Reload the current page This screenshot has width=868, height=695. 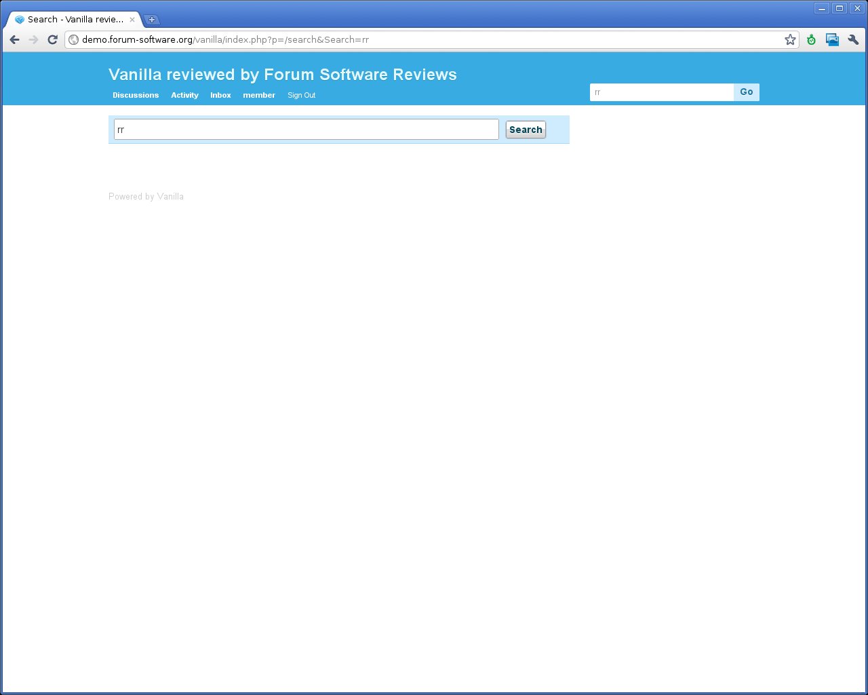52,39
